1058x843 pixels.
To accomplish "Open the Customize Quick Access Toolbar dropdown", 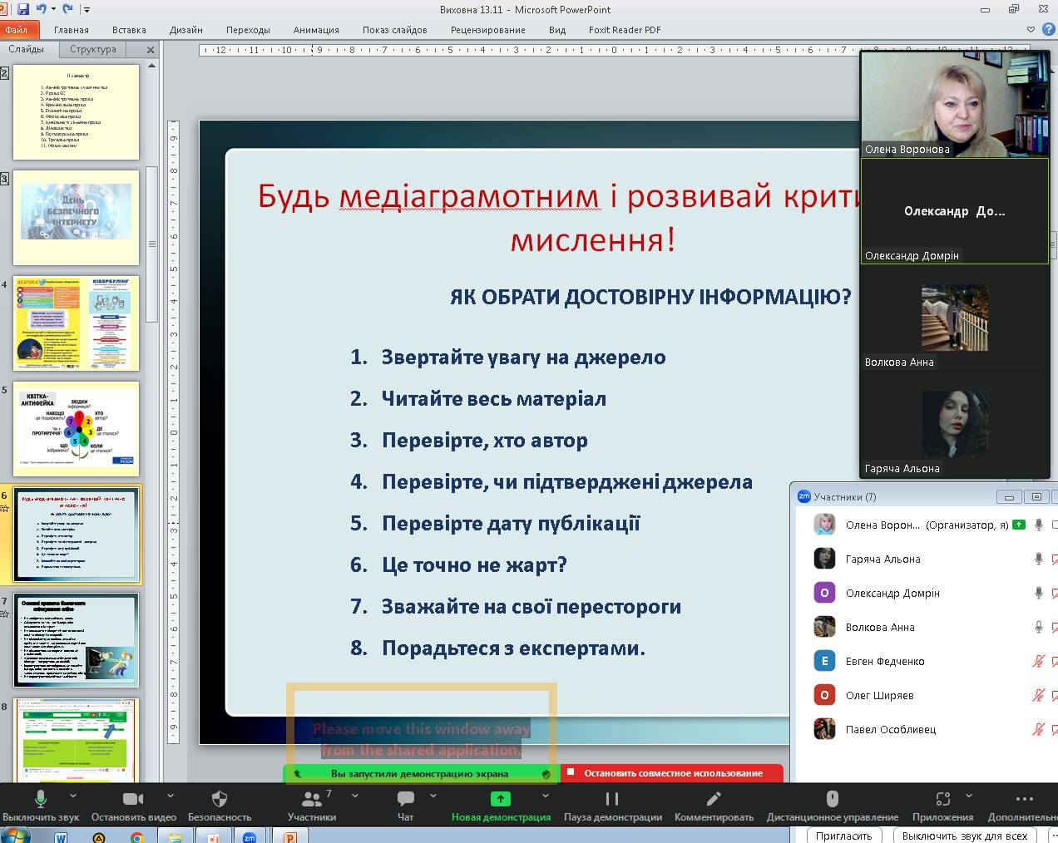I will pos(87,10).
